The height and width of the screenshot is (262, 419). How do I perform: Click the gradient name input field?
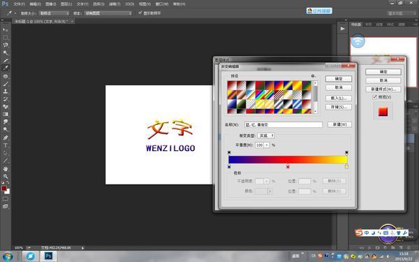[284, 124]
